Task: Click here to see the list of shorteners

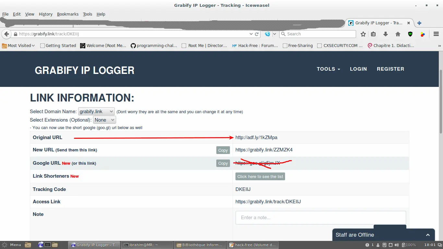Action: [260, 176]
